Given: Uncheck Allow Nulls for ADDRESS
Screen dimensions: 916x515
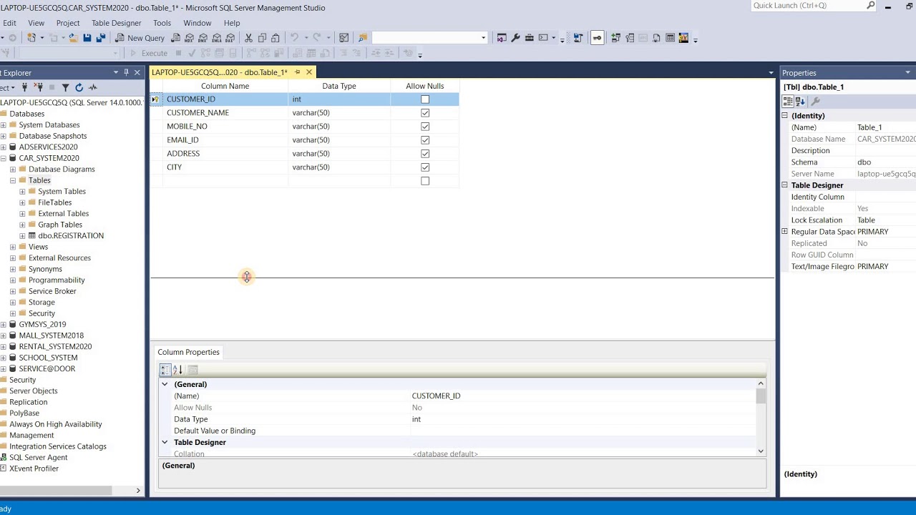Looking at the screenshot, I should click(425, 154).
